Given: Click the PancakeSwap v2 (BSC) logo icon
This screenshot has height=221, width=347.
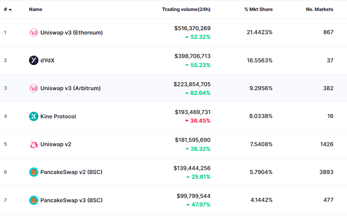Looking at the screenshot, I should click(x=33, y=172).
